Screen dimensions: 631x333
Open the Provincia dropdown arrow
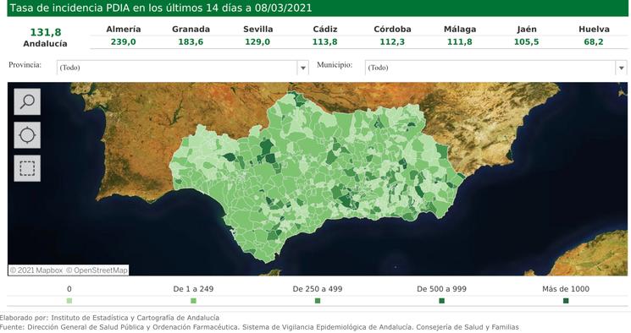coord(303,68)
